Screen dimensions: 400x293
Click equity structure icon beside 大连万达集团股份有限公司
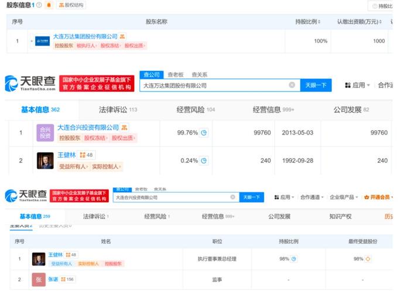click(122, 36)
